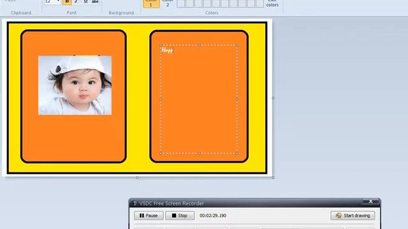Open the font size dropdown
The width and height of the screenshot is (408, 229).
click(x=58, y=2)
